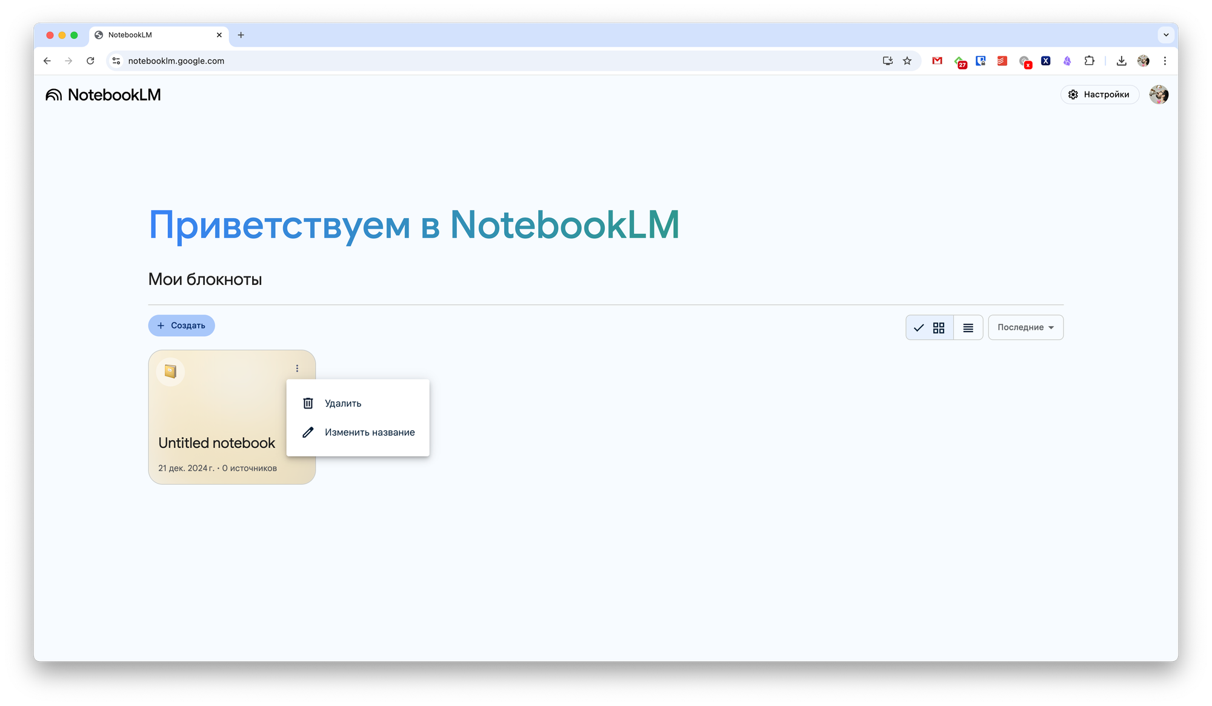Viewport: 1212px width, 706px height.
Task: Click the install app icon in the address bar
Action: pyautogui.click(x=888, y=61)
